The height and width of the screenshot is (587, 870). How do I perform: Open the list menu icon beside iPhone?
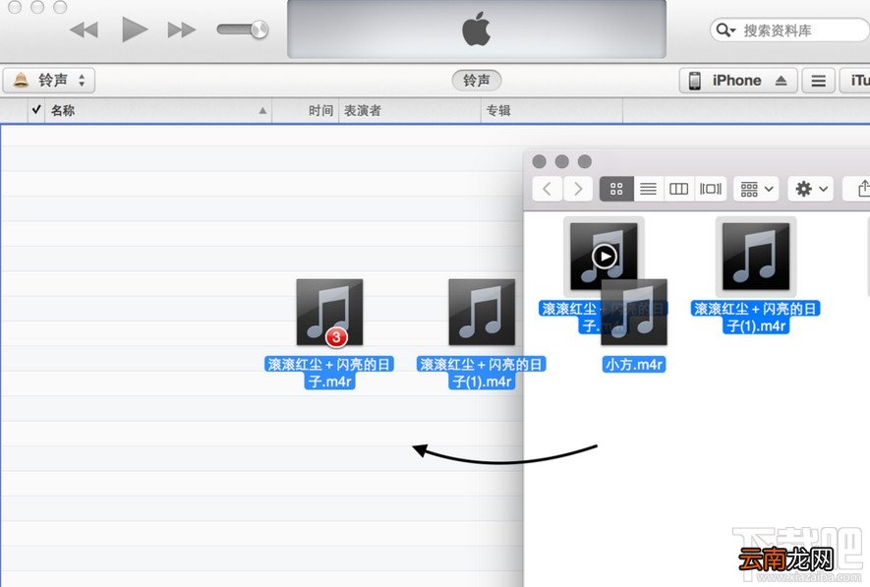pyautogui.click(x=818, y=81)
